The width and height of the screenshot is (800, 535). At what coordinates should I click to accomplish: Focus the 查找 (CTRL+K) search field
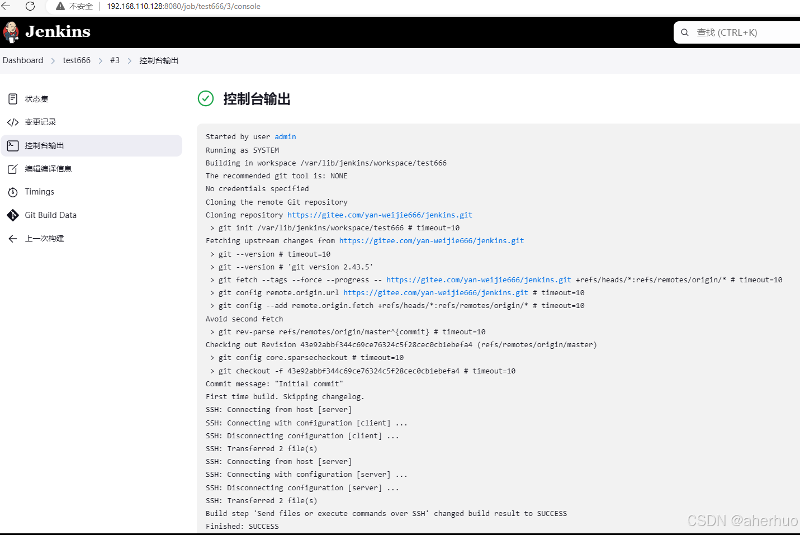point(737,32)
